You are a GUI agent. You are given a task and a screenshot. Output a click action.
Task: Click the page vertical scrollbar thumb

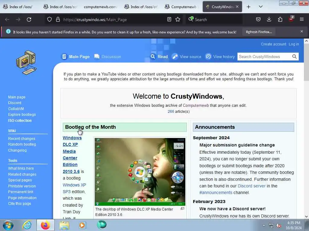(306, 62)
